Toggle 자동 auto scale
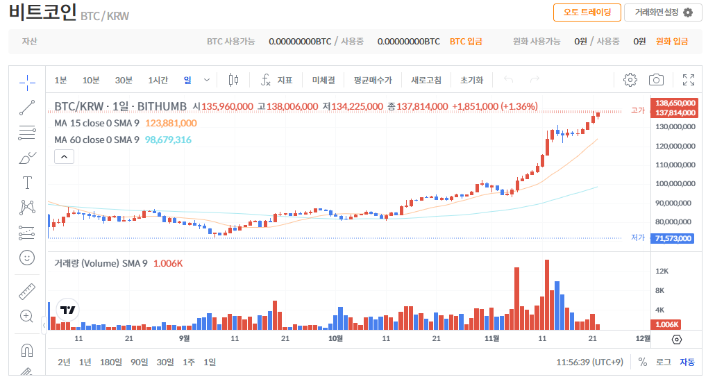Viewport: 715px width, 384px height. 687,362
